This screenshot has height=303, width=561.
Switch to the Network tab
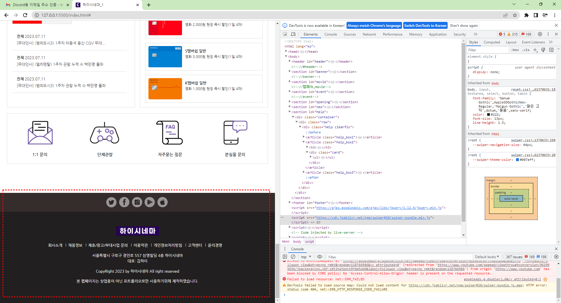tap(369, 34)
